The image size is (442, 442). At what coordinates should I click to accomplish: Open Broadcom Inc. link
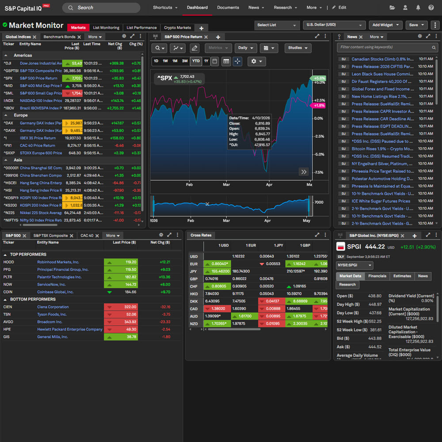tap(50, 322)
